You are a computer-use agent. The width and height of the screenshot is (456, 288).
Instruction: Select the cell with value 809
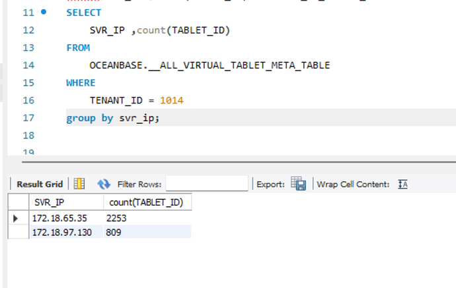(x=146, y=232)
